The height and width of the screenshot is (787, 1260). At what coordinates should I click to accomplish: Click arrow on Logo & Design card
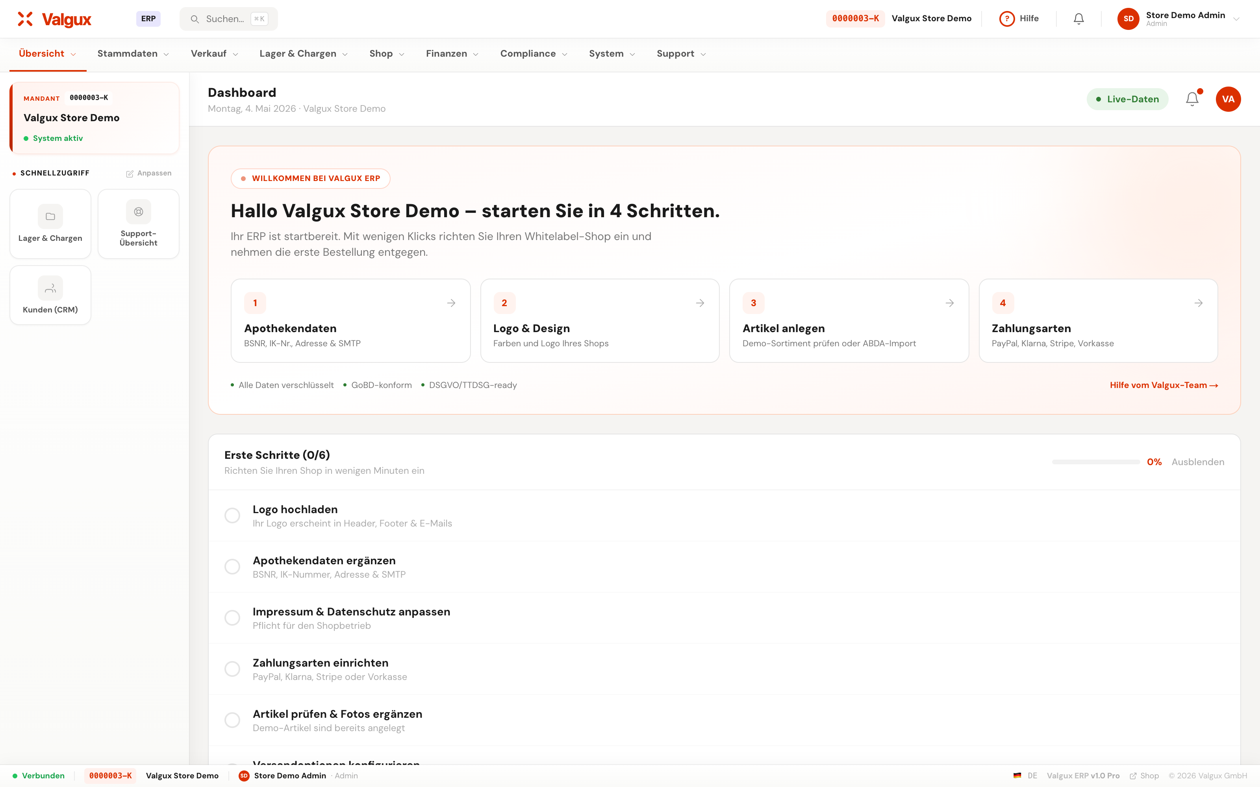[x=700, y=303]
